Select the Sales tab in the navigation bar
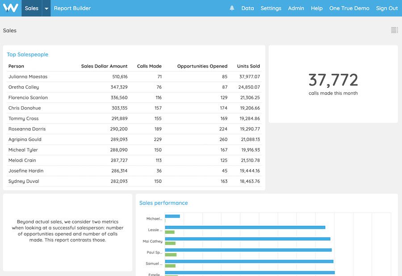 [x=31, y=8]
